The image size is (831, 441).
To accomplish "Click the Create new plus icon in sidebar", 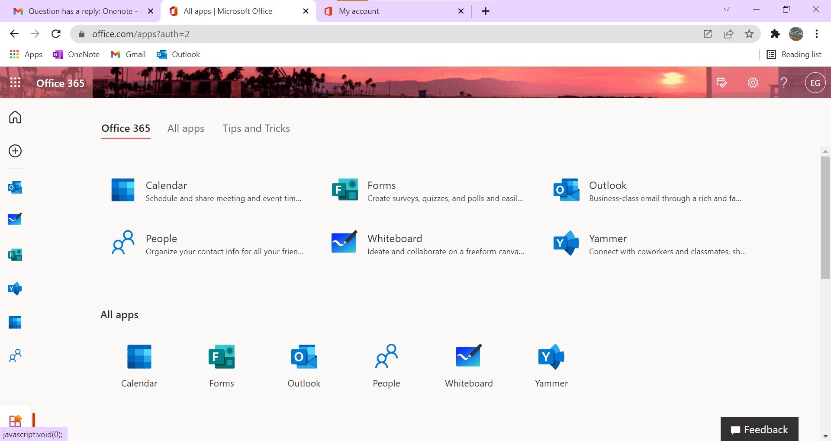I will [15, 151].
